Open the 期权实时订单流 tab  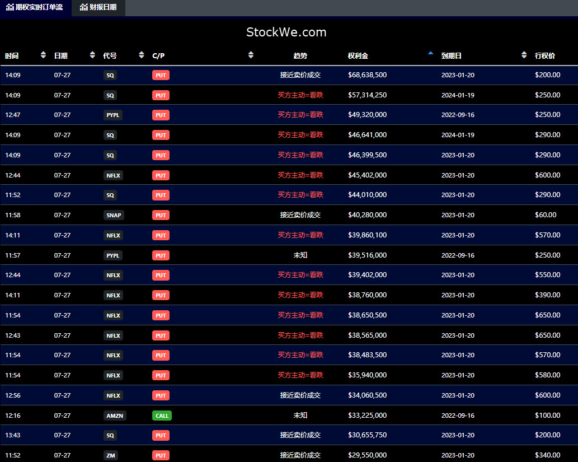35,7
